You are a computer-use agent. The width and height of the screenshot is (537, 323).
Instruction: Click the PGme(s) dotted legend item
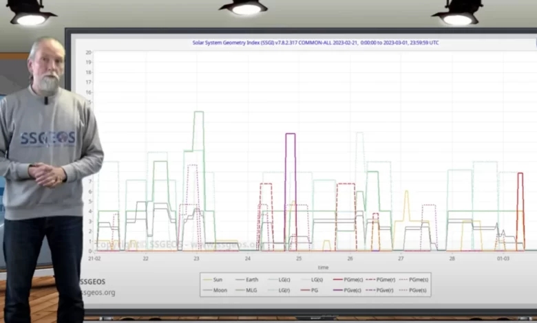point(417,280)
